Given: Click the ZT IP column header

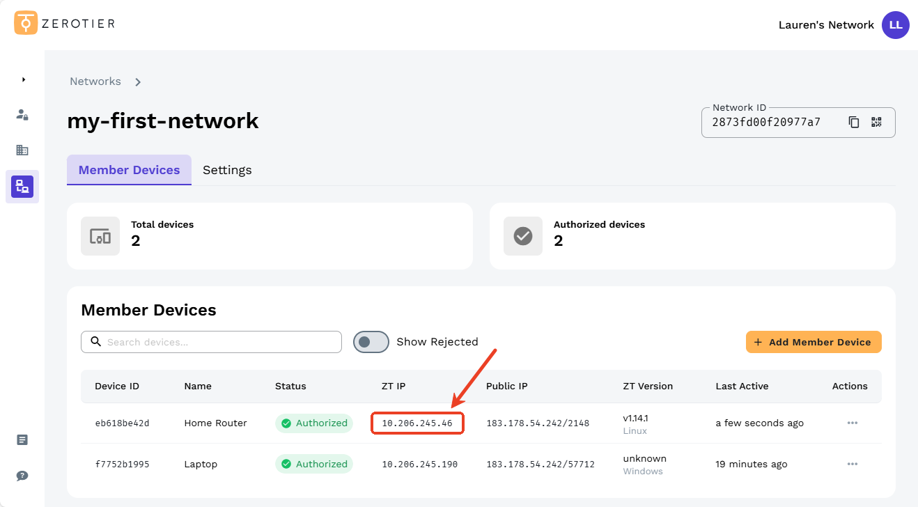Looking at the screenshot, I should pyautogui.click(x=394, y=386).
